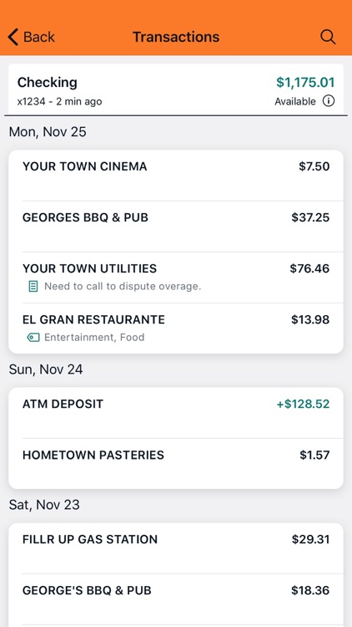The image size is (352, 627).
Task: Open GEORGES BBQ & PUB $37.25 transaction
Action: 176,227
